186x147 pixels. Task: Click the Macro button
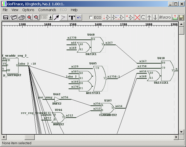[165, 17]
